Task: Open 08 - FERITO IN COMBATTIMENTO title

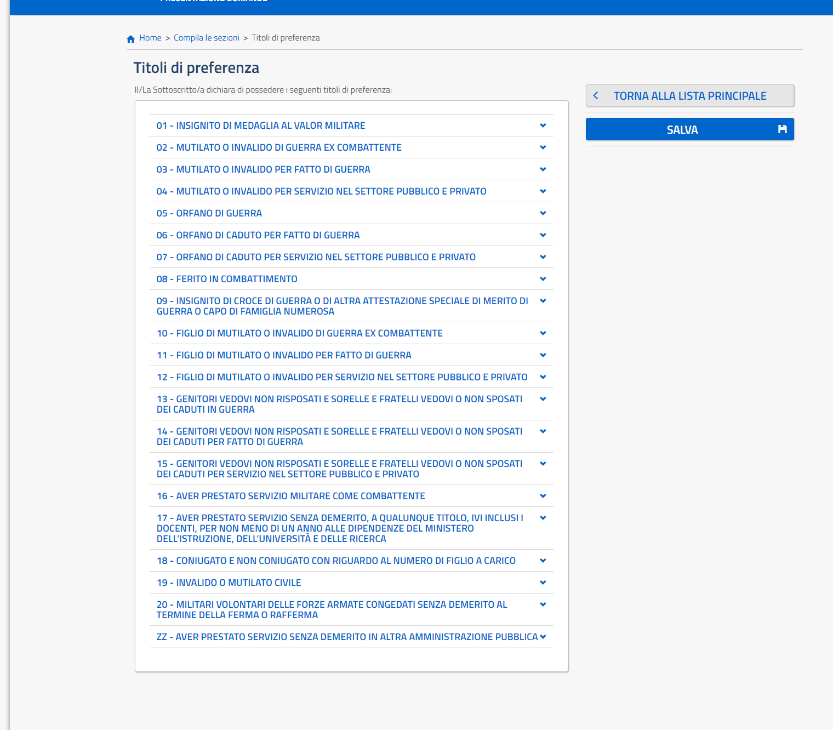Action: [x=227, y=279]
